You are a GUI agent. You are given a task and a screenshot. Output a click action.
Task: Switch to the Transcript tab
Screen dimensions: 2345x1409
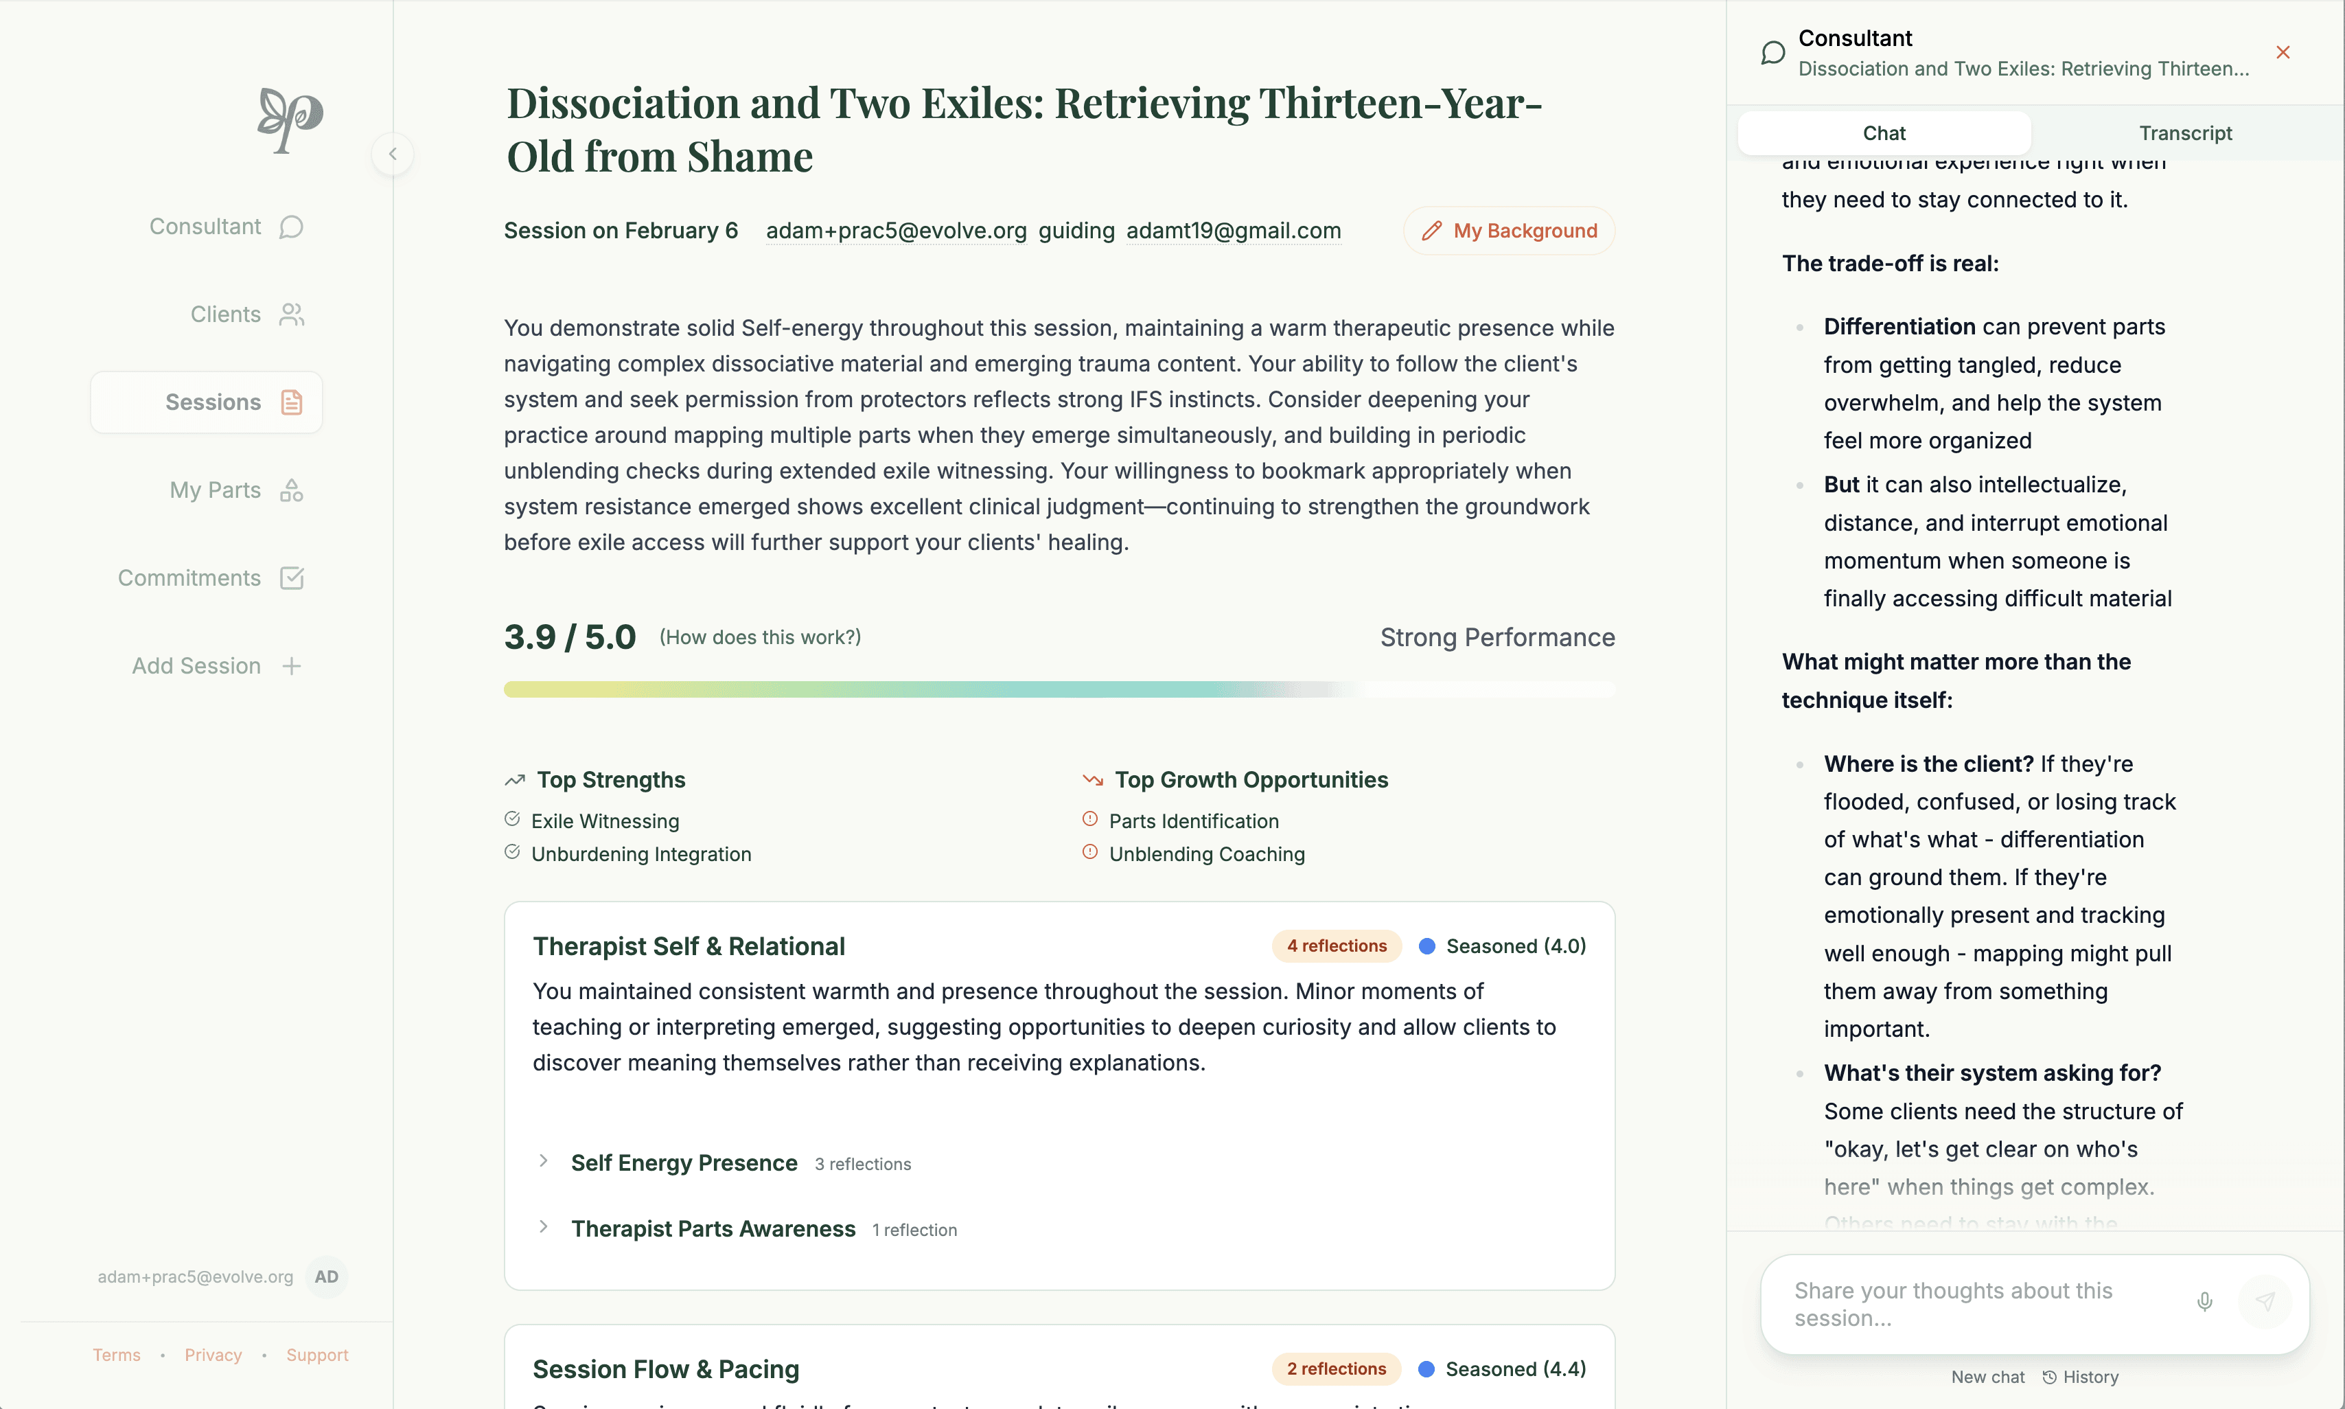pyautogui.click(x=2186, y=133)
